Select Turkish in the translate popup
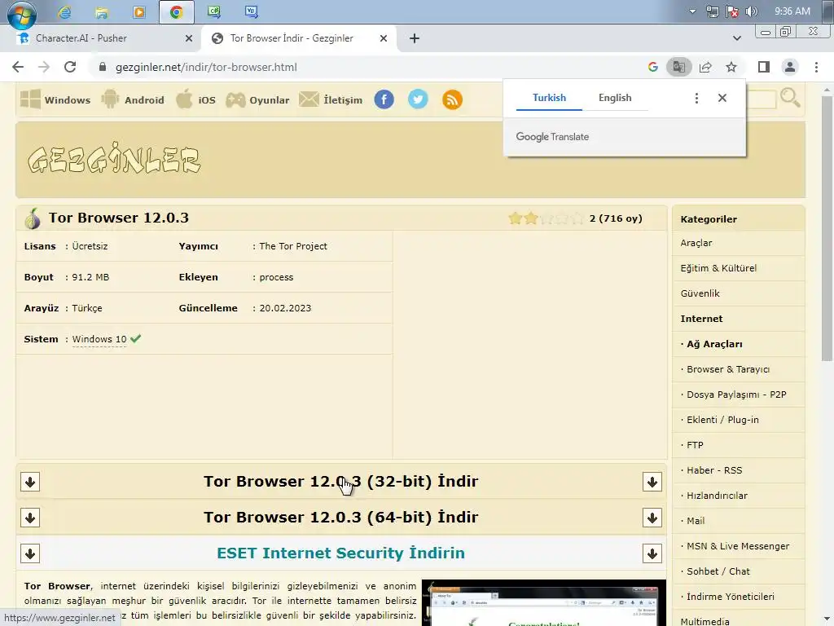 [x=549, y=98]
